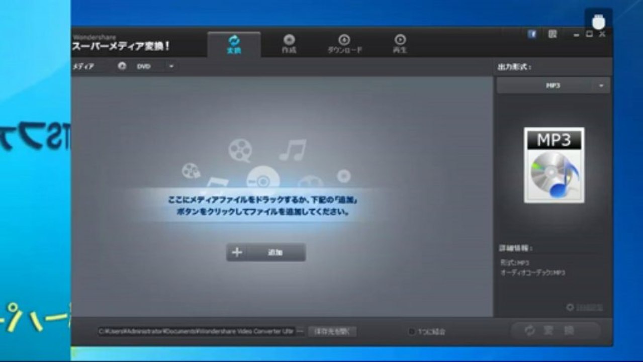Open the menu/register icon beside Facebook
This screenshot has width=643, height=362.
[553, 34]
